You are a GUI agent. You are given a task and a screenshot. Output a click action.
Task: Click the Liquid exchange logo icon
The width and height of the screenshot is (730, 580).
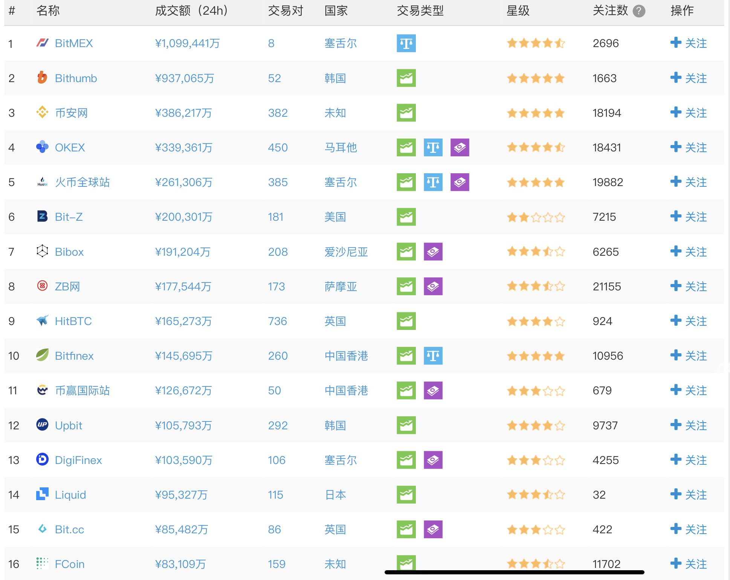pyautogui.click(x=42, y=494)
